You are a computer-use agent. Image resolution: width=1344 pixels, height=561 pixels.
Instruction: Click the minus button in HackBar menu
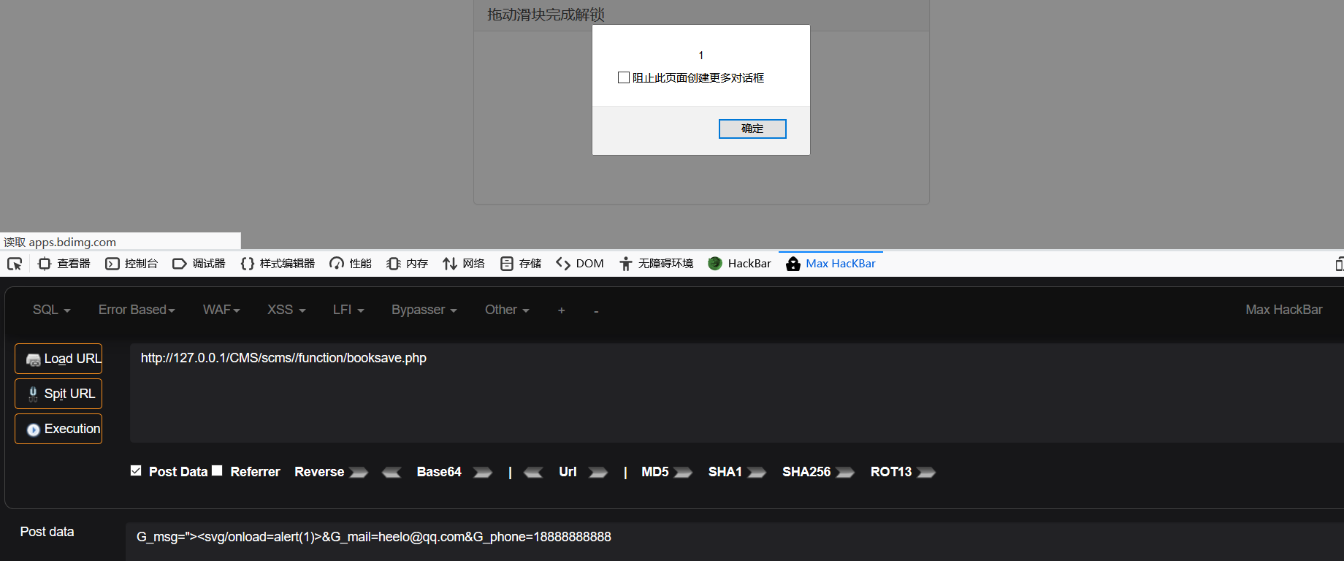(x=596, y=311)
